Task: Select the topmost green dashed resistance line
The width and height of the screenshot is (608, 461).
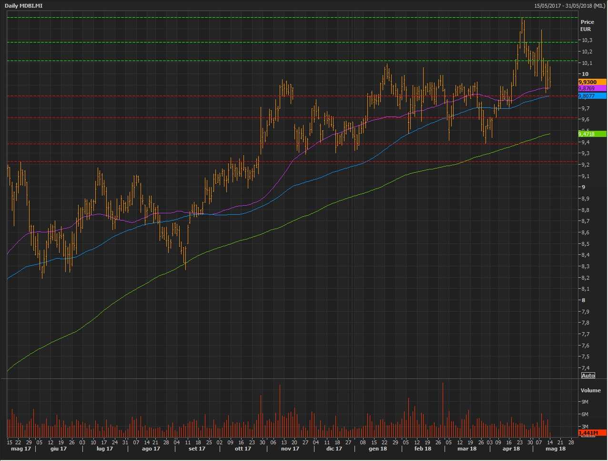Action: click(x=286, y=18)
